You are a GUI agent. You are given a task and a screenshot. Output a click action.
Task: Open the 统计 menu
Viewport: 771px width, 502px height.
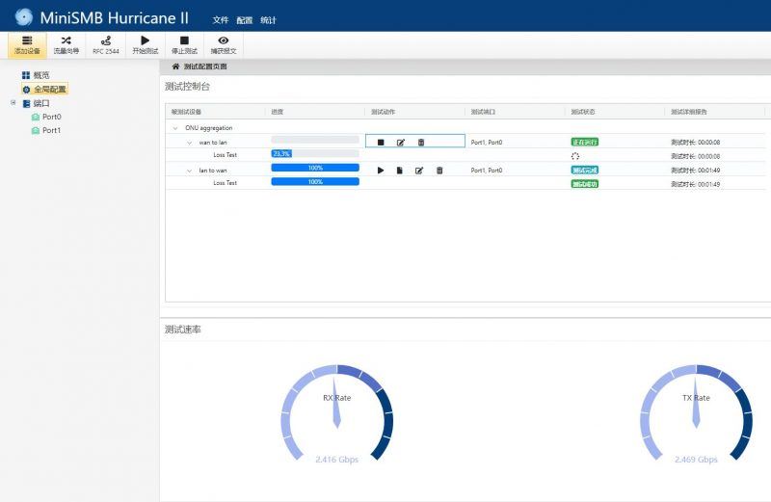tap(268, 19)
